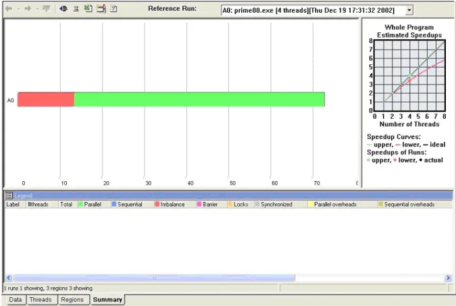This screenshot has height=306, width=456.
Task: Click the forward arrow toolbar icon
Action: (28, 9)
